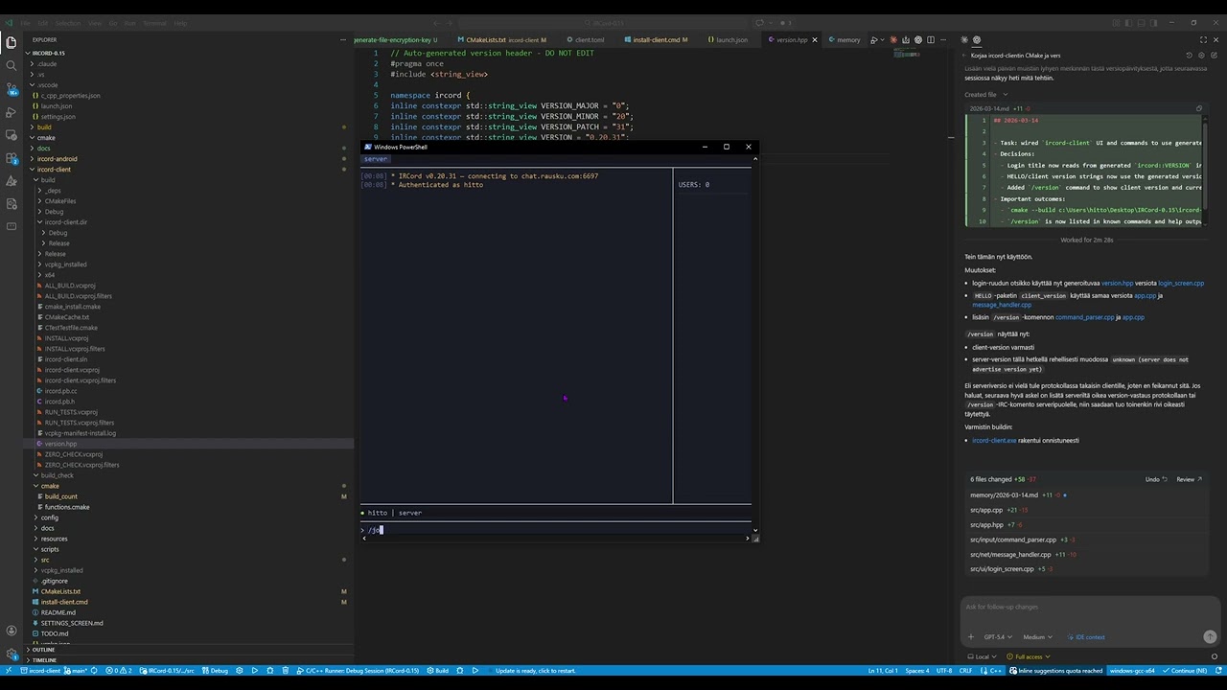Click the chat history icon

1189,56
